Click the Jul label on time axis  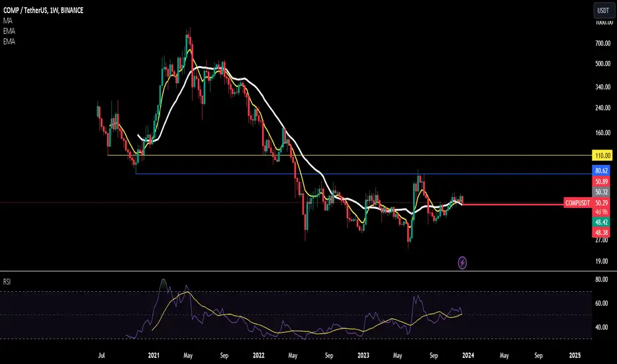pos(101,355)
